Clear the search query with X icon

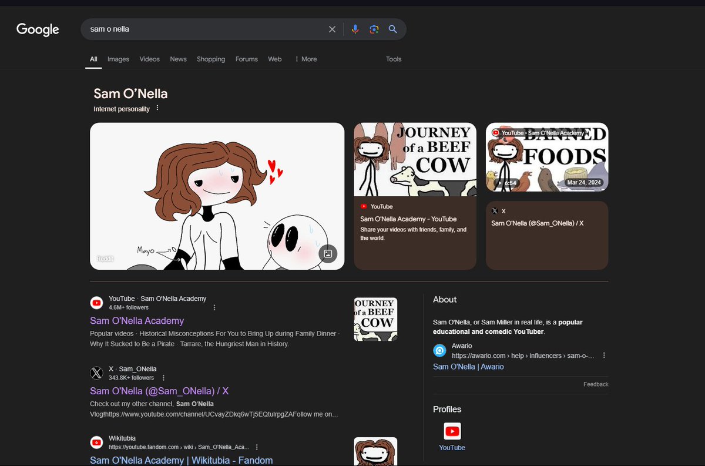332,29
